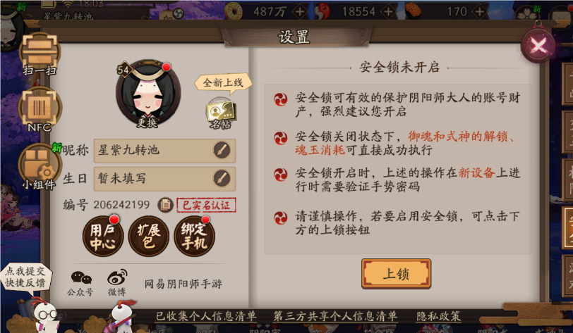573x333 pixels.
Task: Open the 隐私政策 privacy policy link
Action: 438,316
